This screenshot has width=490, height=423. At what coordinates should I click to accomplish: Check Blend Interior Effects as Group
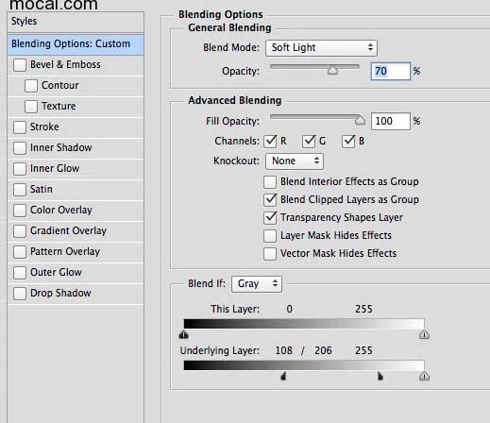[x=270, y=182]
